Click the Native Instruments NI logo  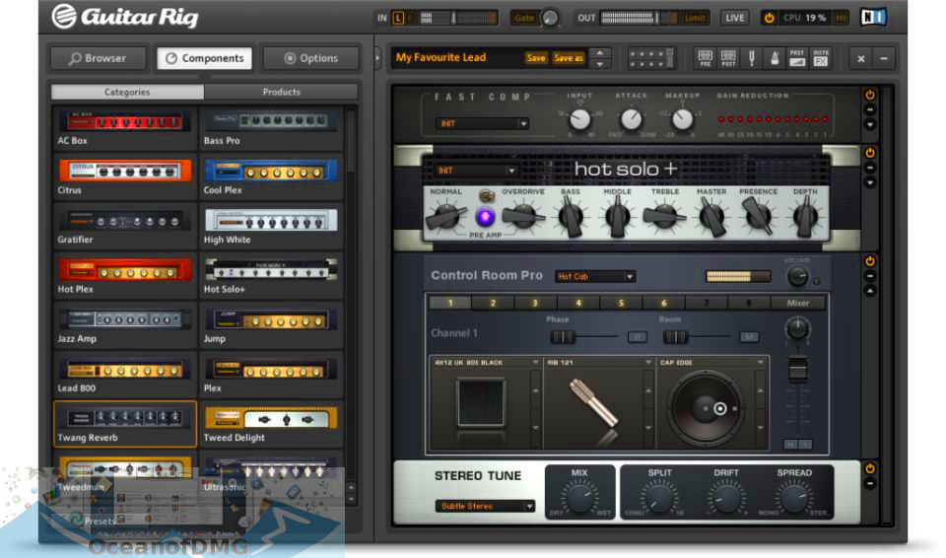click(x=873, y=17)
